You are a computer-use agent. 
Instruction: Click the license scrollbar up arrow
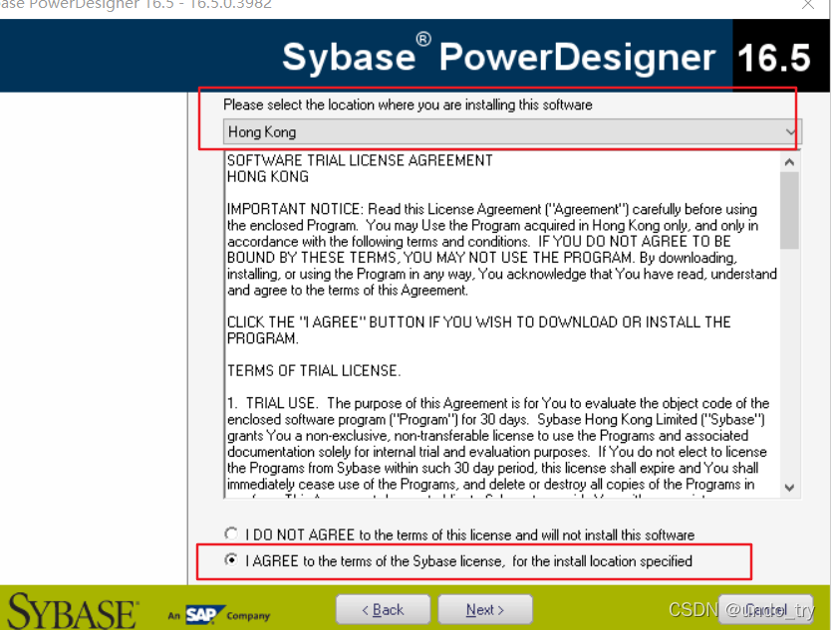789,162
